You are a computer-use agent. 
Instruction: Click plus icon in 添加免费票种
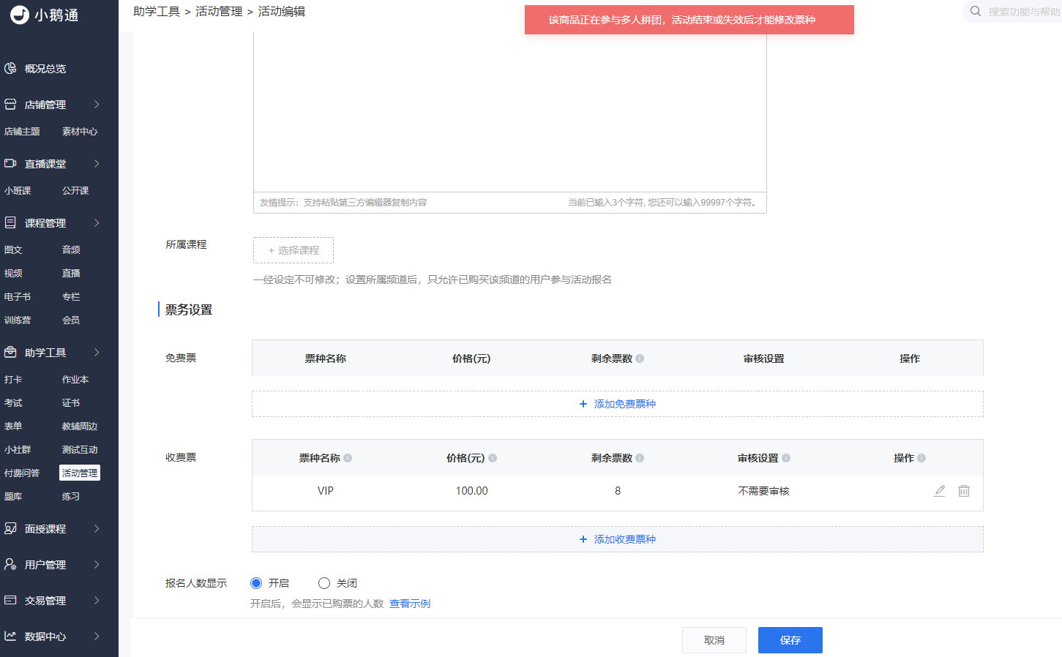583,404
